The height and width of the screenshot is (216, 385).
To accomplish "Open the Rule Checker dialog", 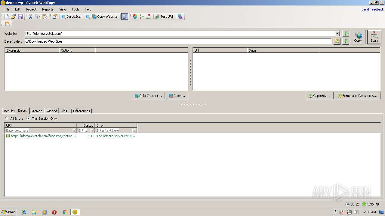I will [149, 96].
